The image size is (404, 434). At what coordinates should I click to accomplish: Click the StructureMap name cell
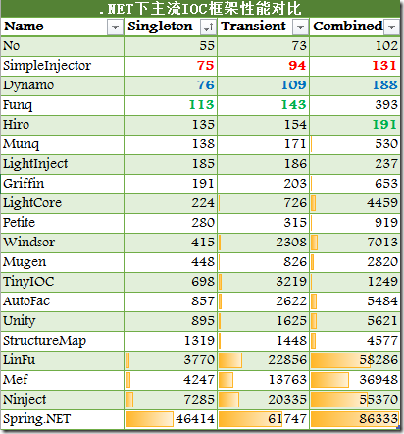pos(63,341)
